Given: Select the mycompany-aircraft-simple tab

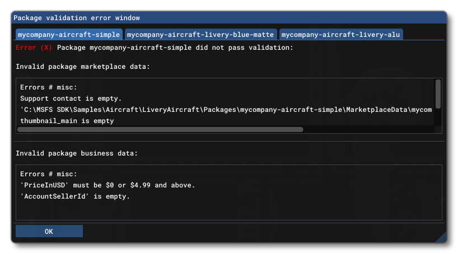Looking at the screenshot, I should [69, 35].
